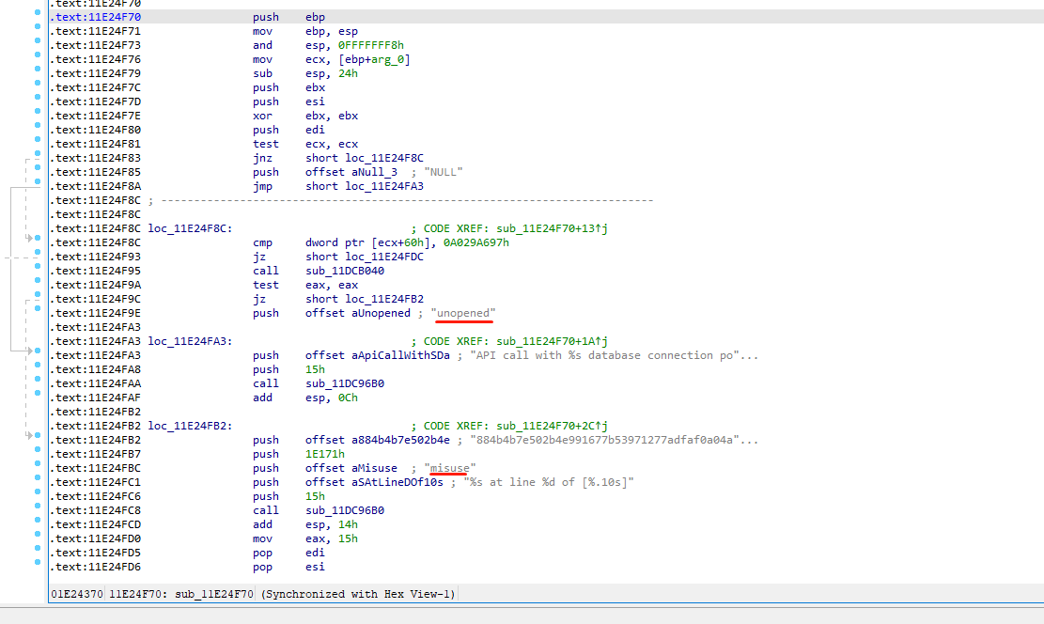Open the underlined aUnopened string reference
Screen dimensions: 1044x624
(462, 313)
